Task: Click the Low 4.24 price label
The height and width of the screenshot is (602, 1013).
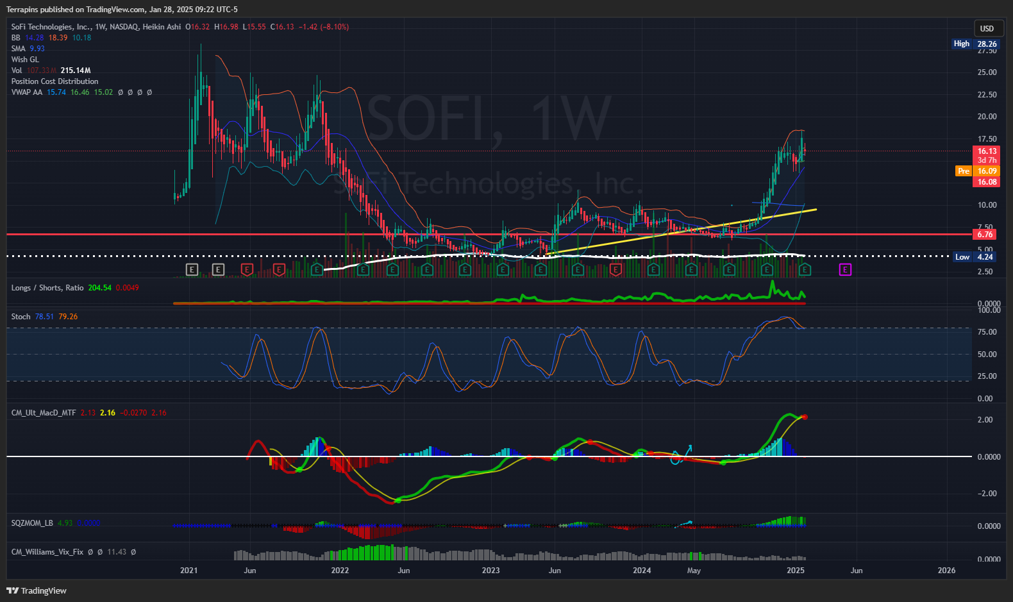Action: (x=975, y=256)
